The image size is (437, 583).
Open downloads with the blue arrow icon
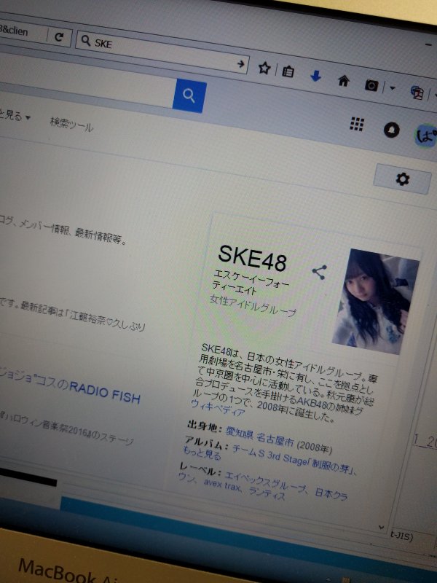[315, 77]
